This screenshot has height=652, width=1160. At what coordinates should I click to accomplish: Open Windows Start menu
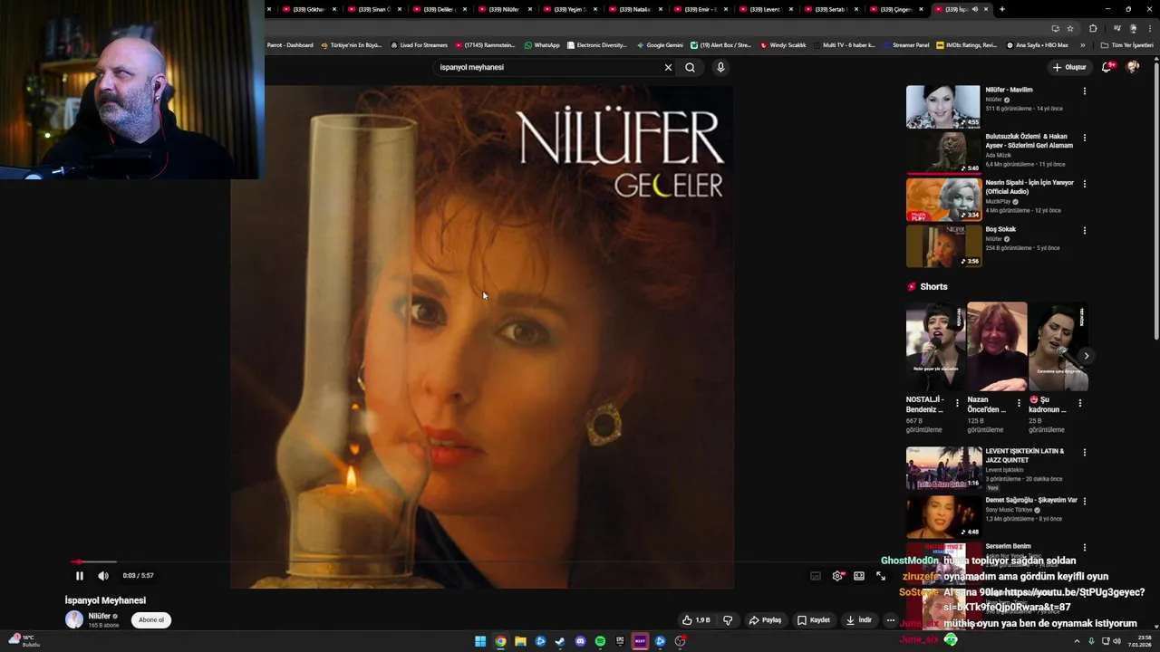[x=480, y=641]
